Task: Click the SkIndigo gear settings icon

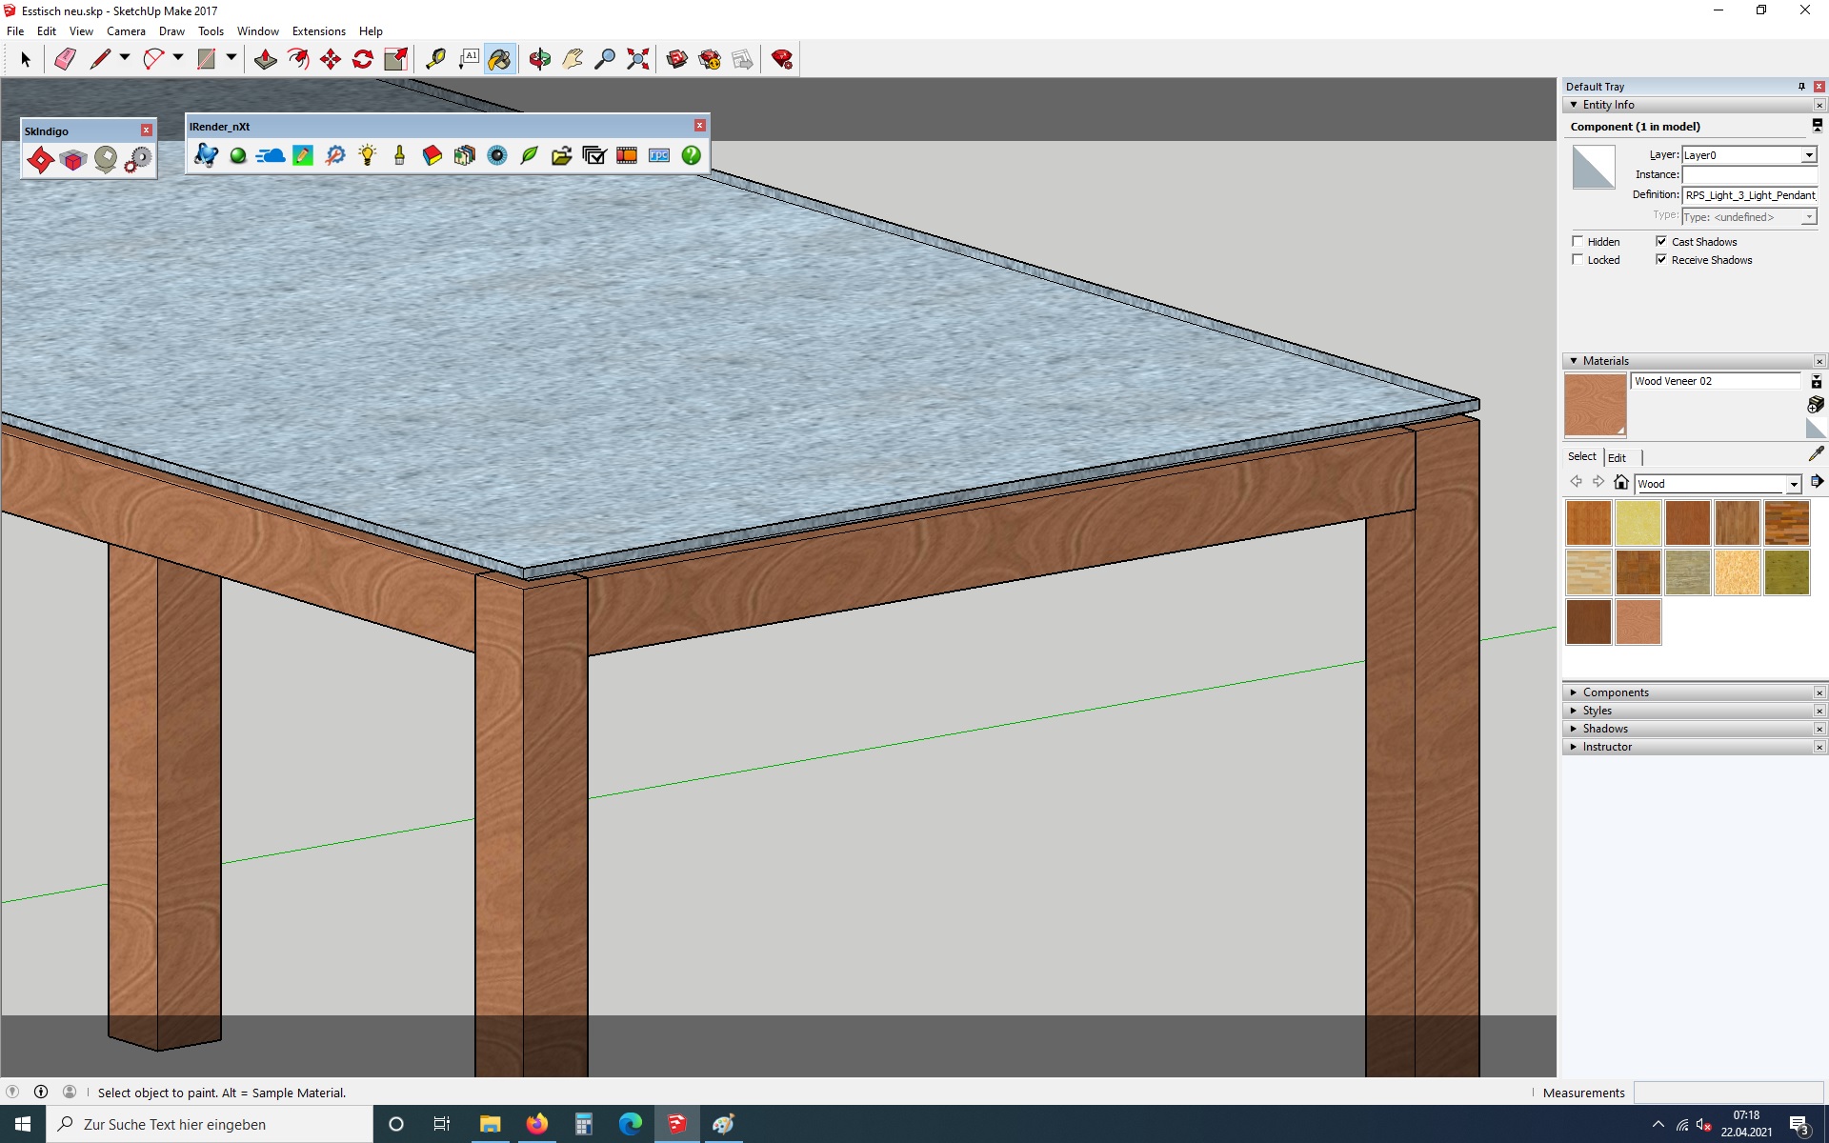Action: click(x=139, y=159)
